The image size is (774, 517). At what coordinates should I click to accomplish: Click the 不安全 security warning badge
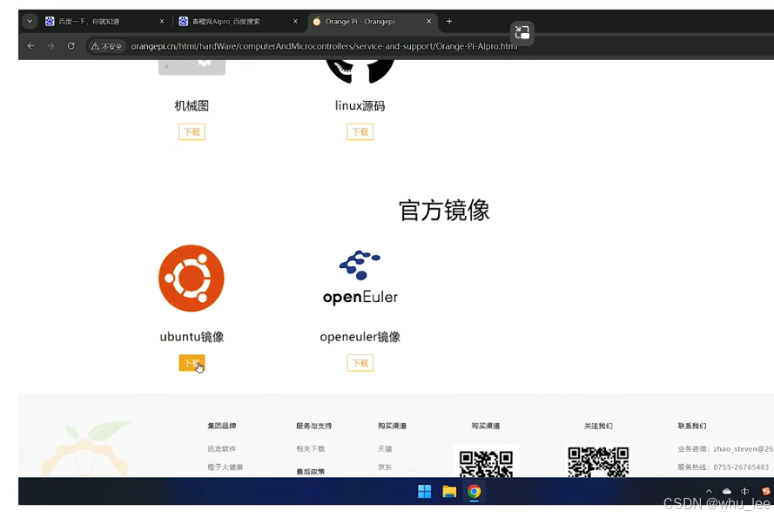pyautogui.click(x=106, y=46)
